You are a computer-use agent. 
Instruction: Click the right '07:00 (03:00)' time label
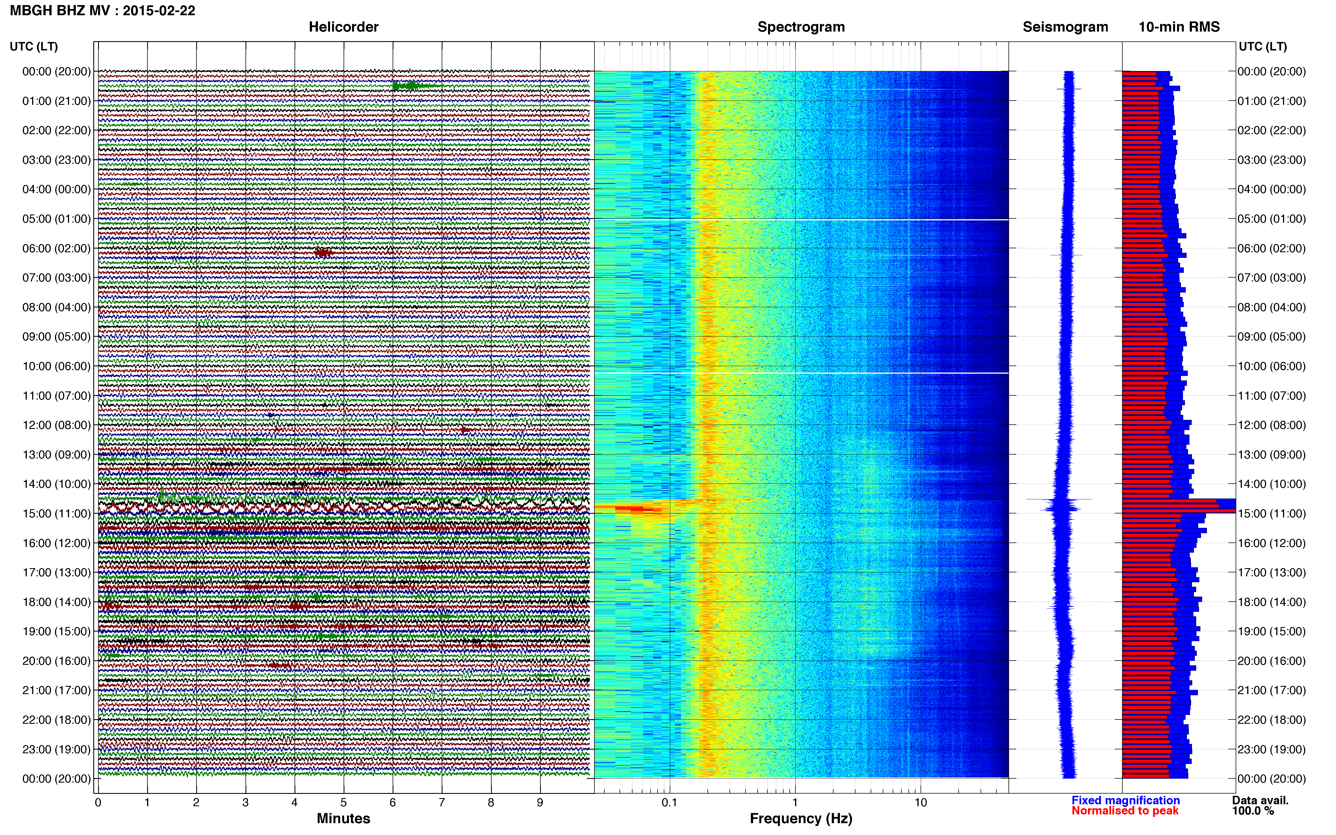pos(1271,278)
